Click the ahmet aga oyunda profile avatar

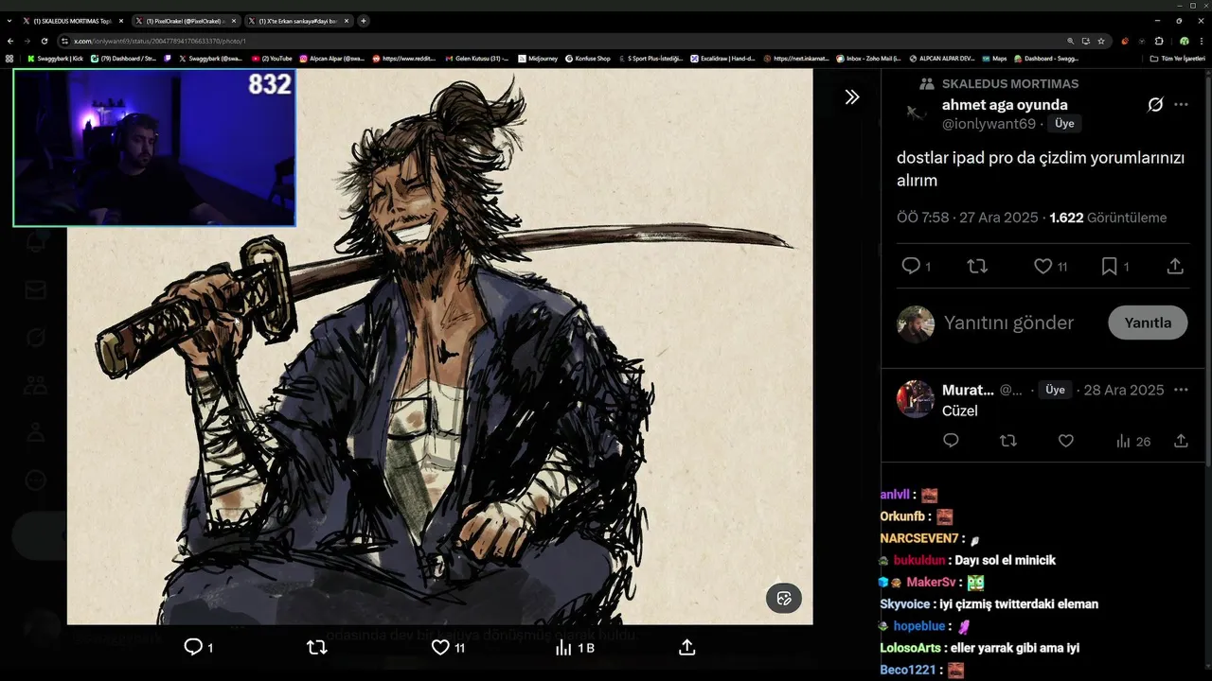pyautogui.click(x=916, y=113)
